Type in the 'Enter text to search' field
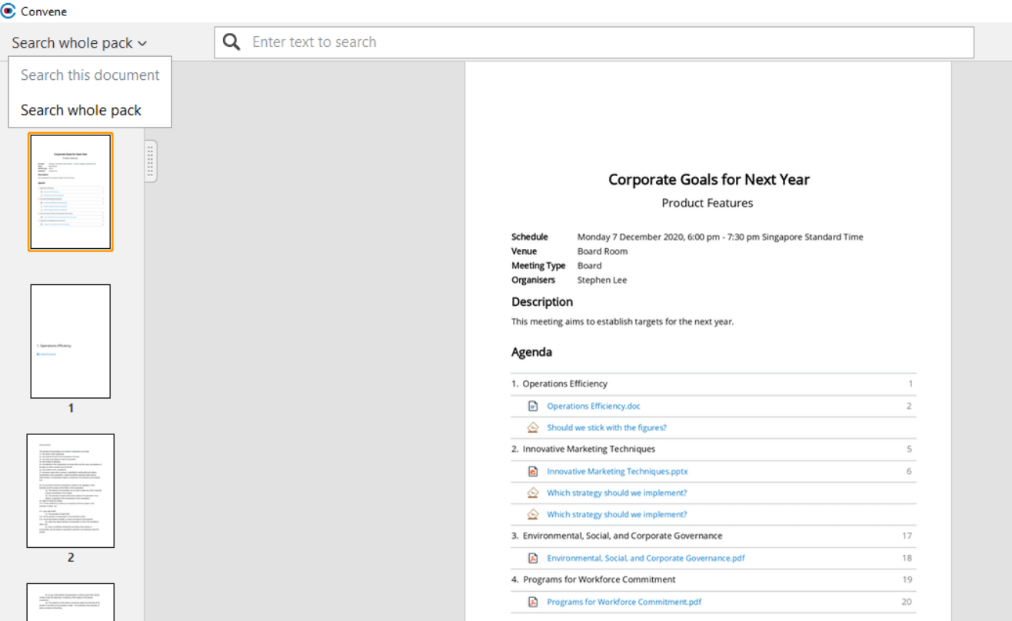The image size is (1012, 621). pyautogui.click(x=608, y=42)
